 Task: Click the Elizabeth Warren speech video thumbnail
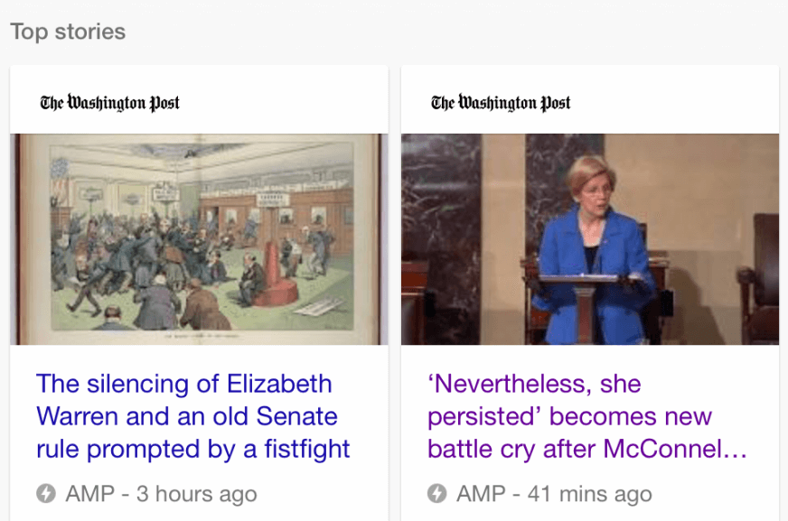pyautogui.click(x=590, y=238)
